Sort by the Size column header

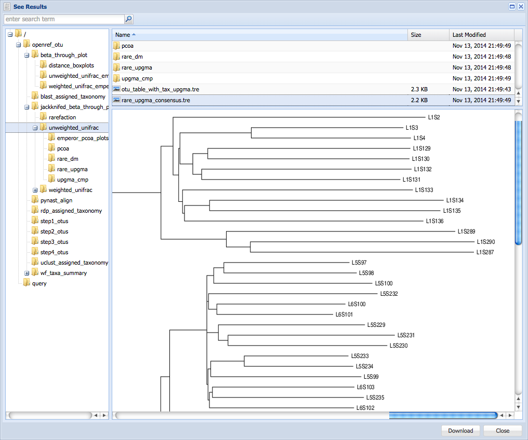428,35
